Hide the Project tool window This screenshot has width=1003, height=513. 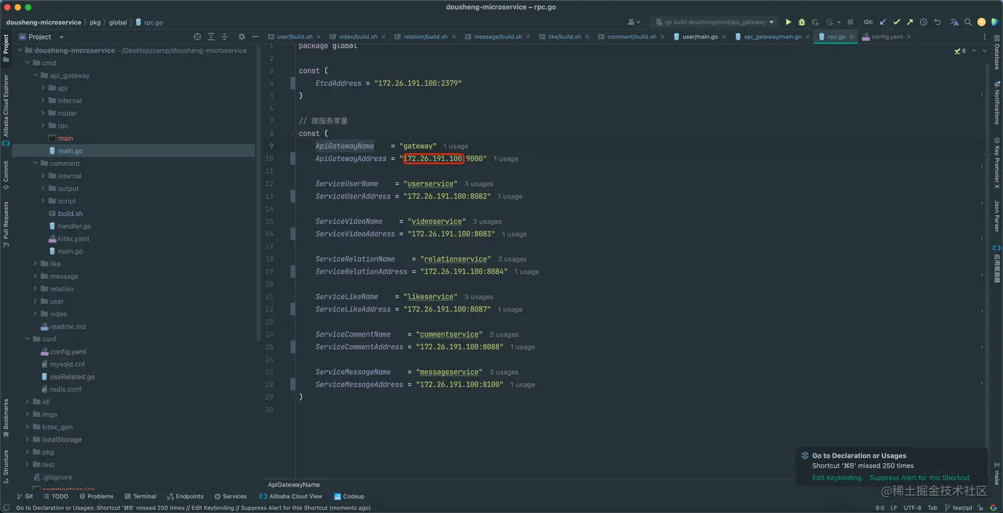255,37
